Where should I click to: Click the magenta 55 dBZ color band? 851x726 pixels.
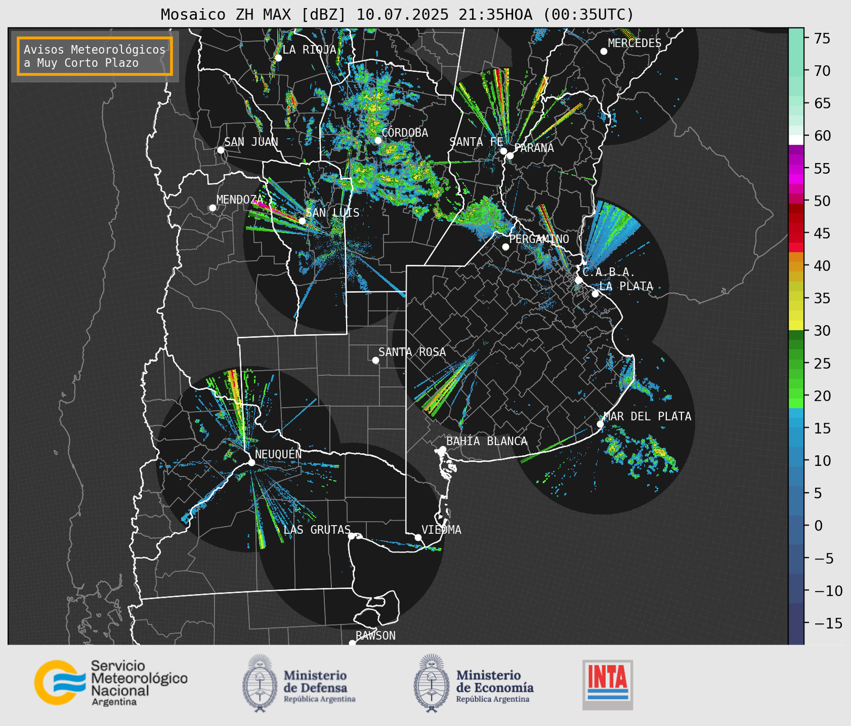796,169
